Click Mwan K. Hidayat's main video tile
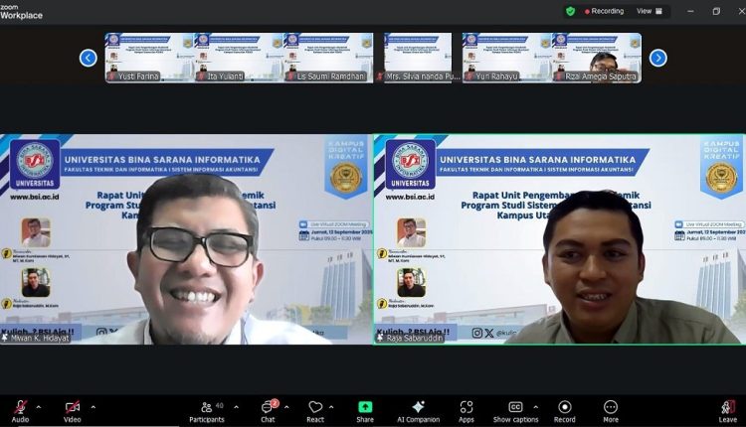This screenshot has width=746, height=427. click(x=186, y=239)
